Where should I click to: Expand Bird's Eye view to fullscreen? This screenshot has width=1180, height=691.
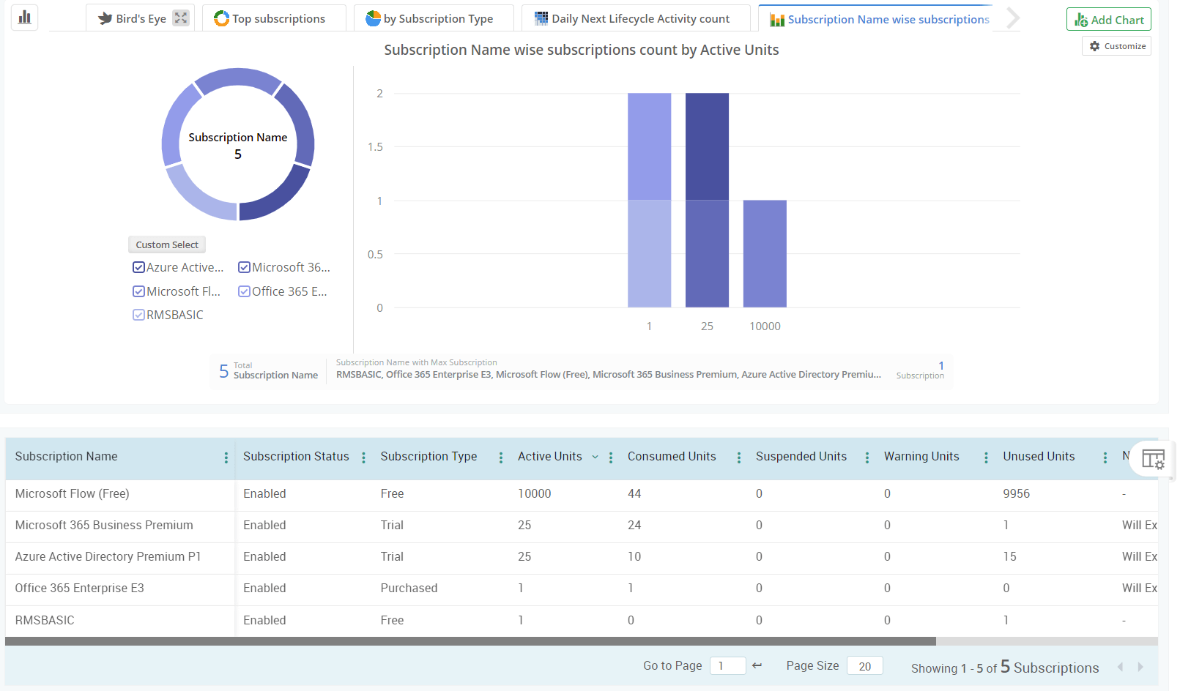coord(180,17)
